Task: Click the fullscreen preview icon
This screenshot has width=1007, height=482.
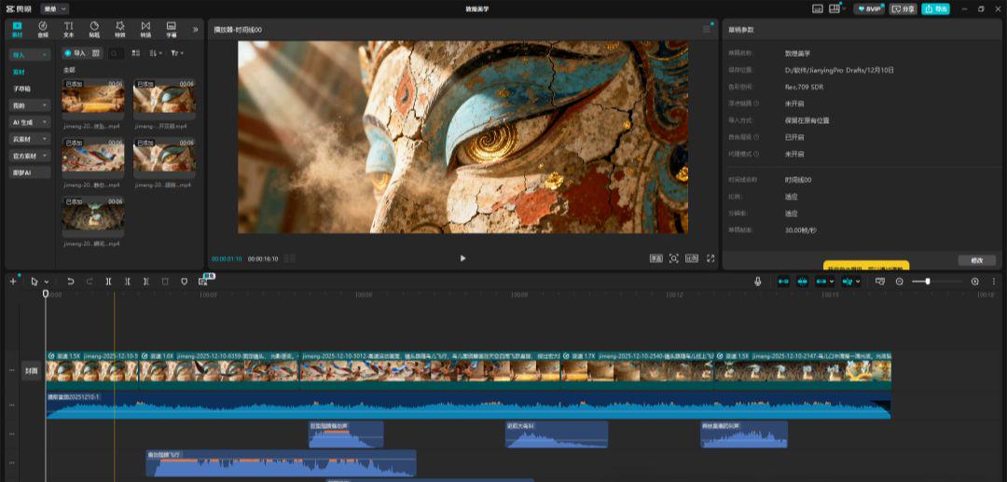Action: point(710,258)
